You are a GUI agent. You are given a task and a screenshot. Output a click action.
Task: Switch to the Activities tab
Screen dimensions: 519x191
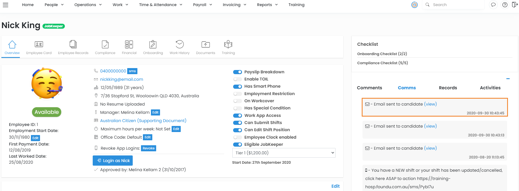[490, 88]
